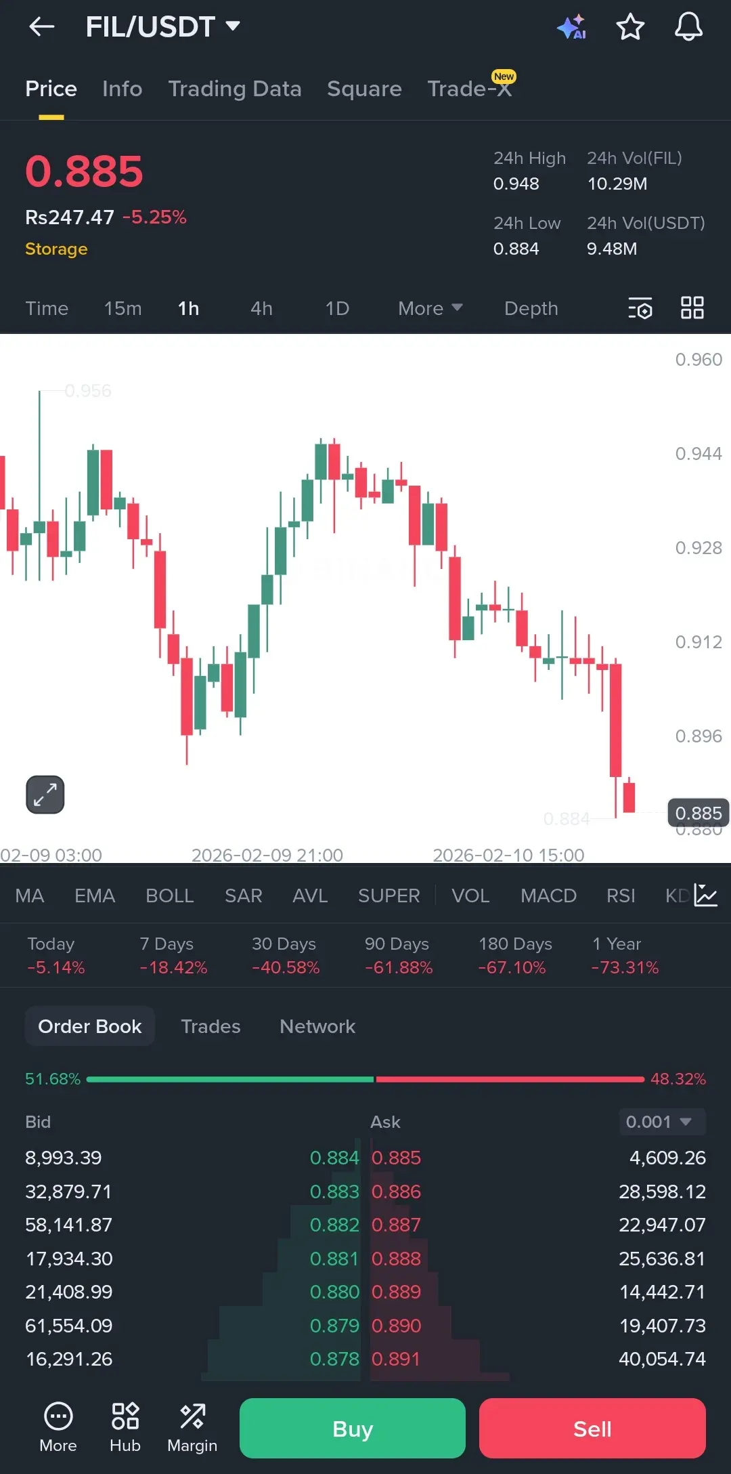This screenshot has width=731, height=1474.
Task: Add FIL/USDT to favorites with star
Action: [x=630, y=27]
